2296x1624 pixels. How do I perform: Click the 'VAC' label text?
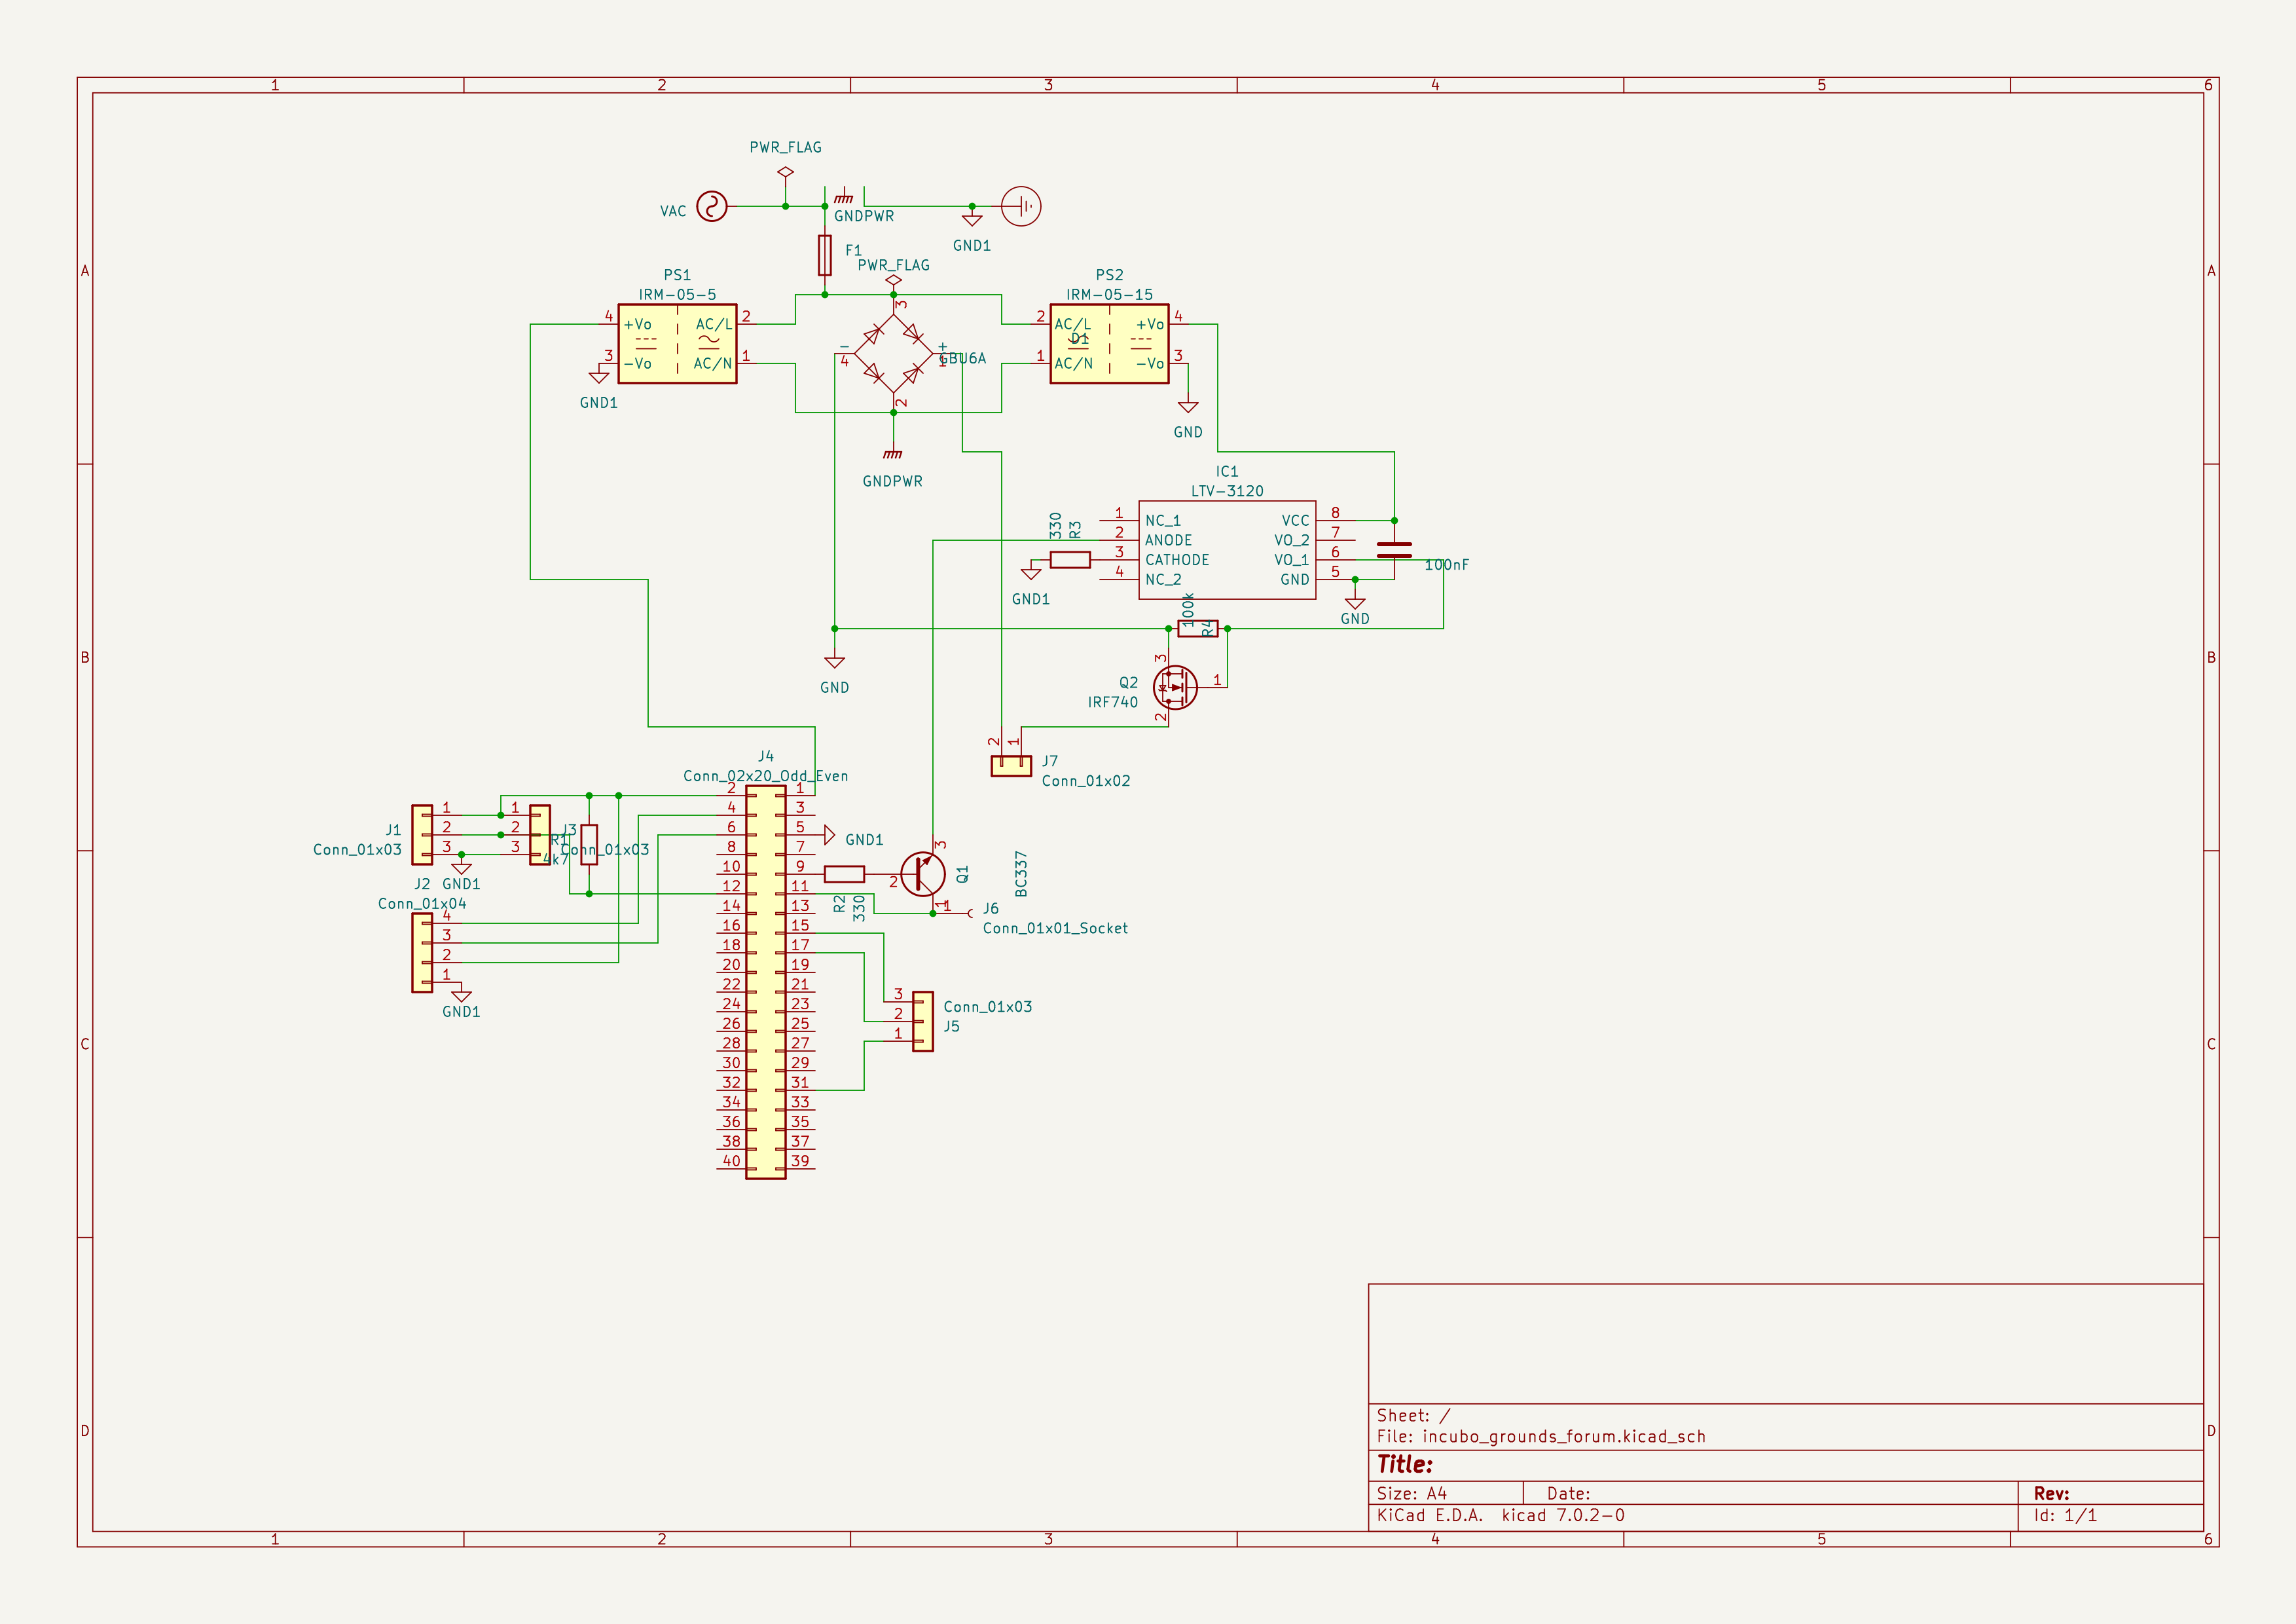point(673,211)
